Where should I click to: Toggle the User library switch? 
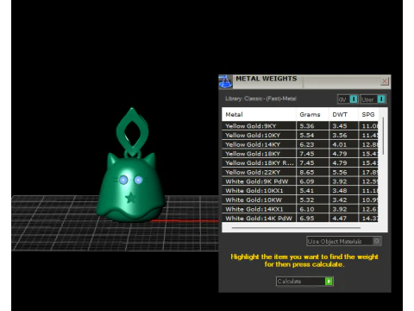[381, 99]
